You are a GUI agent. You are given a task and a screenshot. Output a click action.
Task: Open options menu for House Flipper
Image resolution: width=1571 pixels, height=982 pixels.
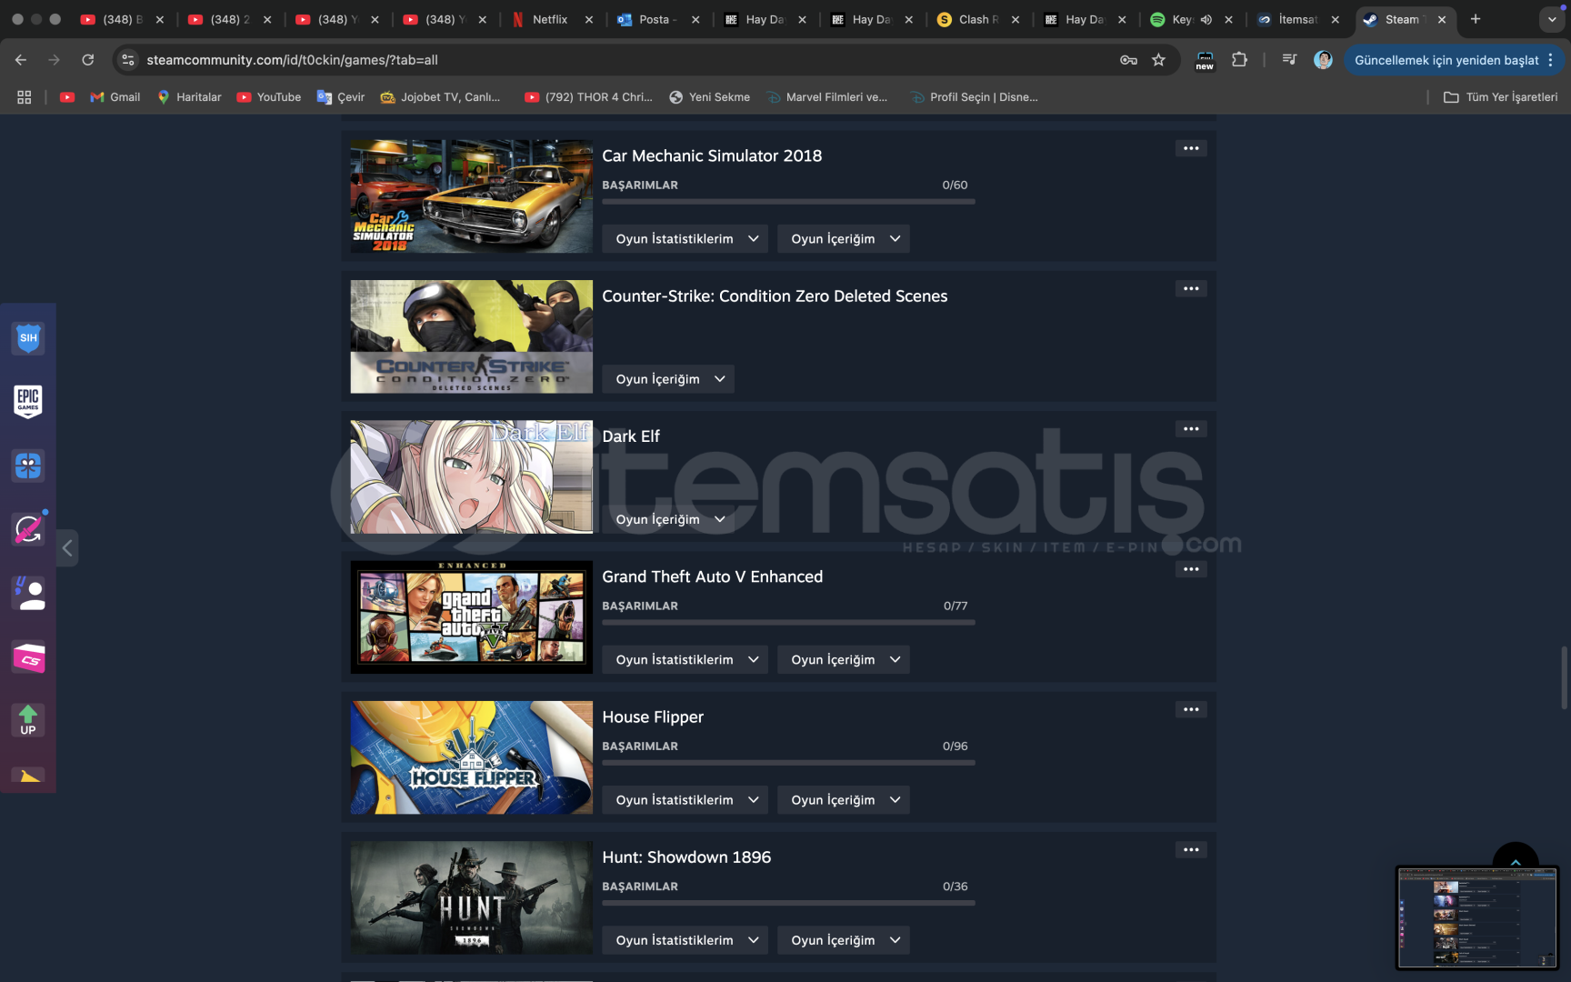(x=1191, y=709)
